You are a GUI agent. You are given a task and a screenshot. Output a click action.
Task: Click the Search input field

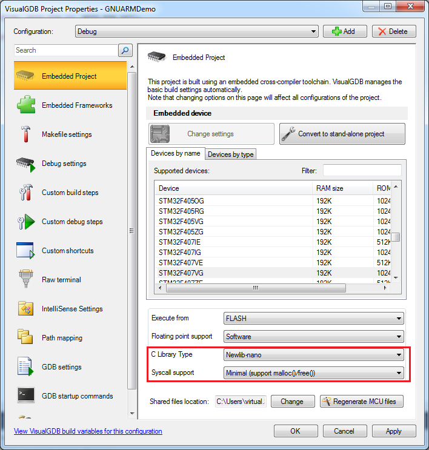tap(66, 50)
